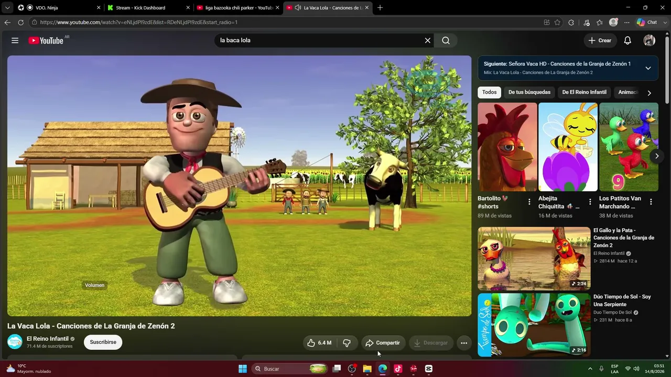Close the La Vaca Lola browser tab
Screen dimensions: 671x377
click(367, 8)
